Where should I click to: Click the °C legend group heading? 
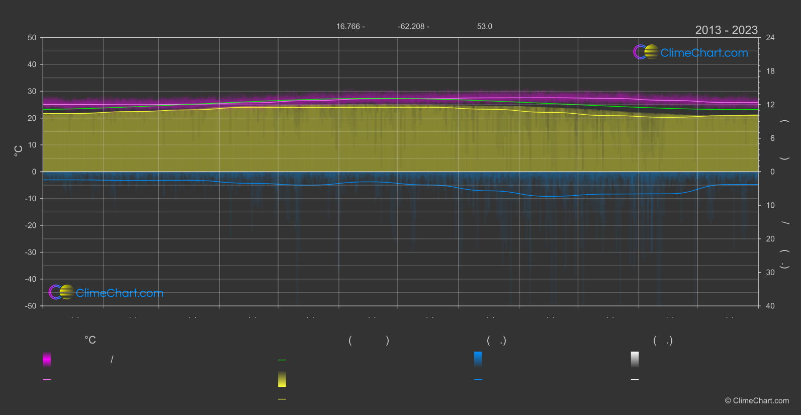[x=90, y=341]
